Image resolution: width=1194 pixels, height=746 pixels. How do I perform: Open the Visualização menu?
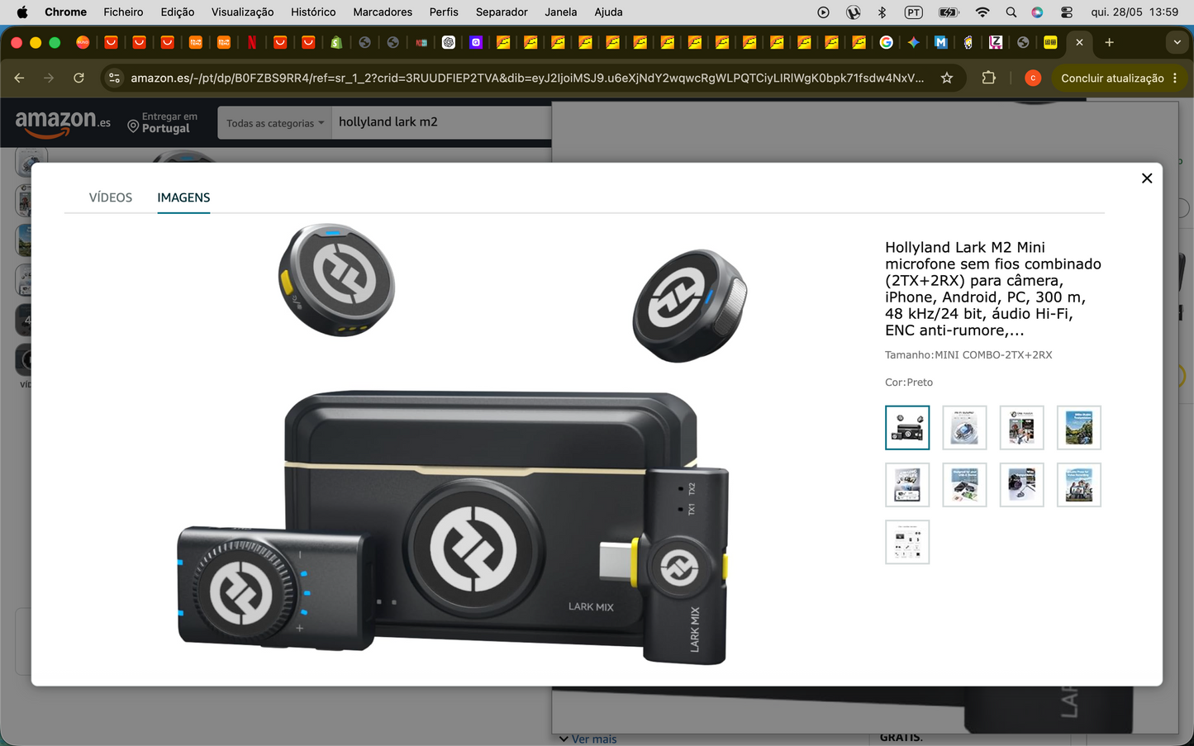242,12
